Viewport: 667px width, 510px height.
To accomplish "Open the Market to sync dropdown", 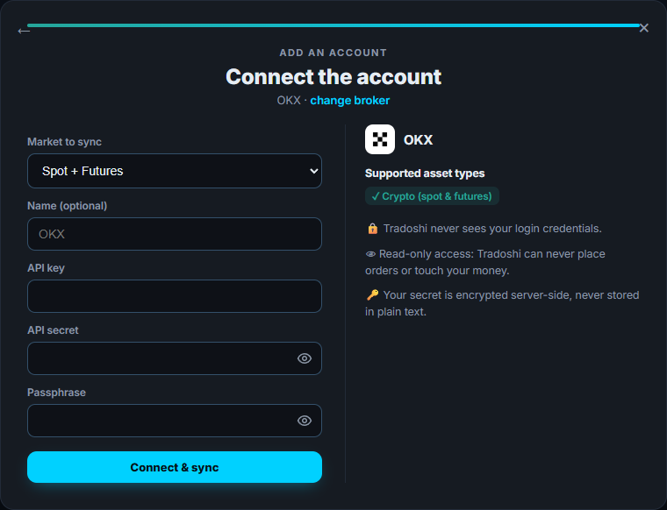I will click(175, 171).
